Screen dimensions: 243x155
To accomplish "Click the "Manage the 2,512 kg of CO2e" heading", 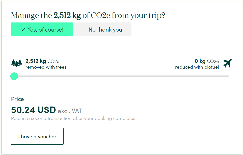I will point(88,15).
